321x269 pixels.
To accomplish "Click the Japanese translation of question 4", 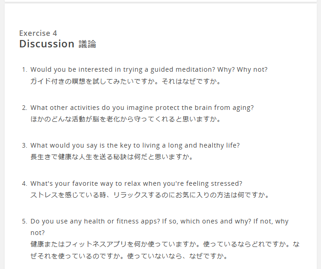I will (150, 195).
